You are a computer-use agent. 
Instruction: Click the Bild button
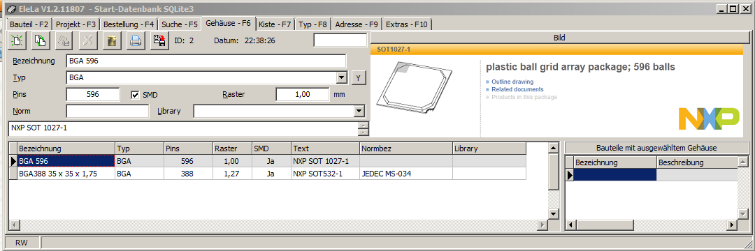tap(559, 38)
